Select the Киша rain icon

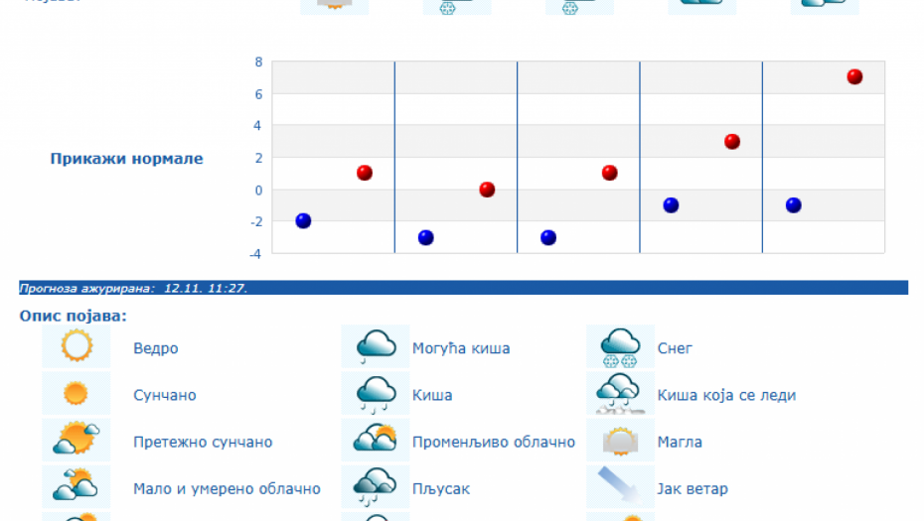pyautogui.click(x=376, y=393)
